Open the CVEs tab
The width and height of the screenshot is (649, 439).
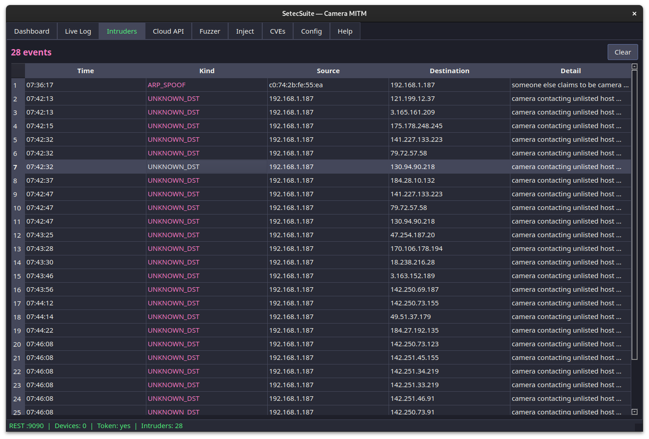pos(277,31)
